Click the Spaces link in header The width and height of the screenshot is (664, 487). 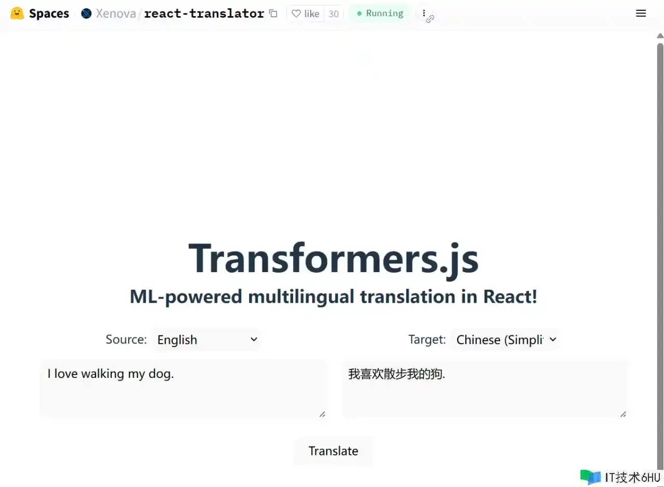(x=49, y=13)
